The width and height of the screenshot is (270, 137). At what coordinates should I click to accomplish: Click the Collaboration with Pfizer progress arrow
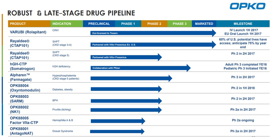point(141,68)
